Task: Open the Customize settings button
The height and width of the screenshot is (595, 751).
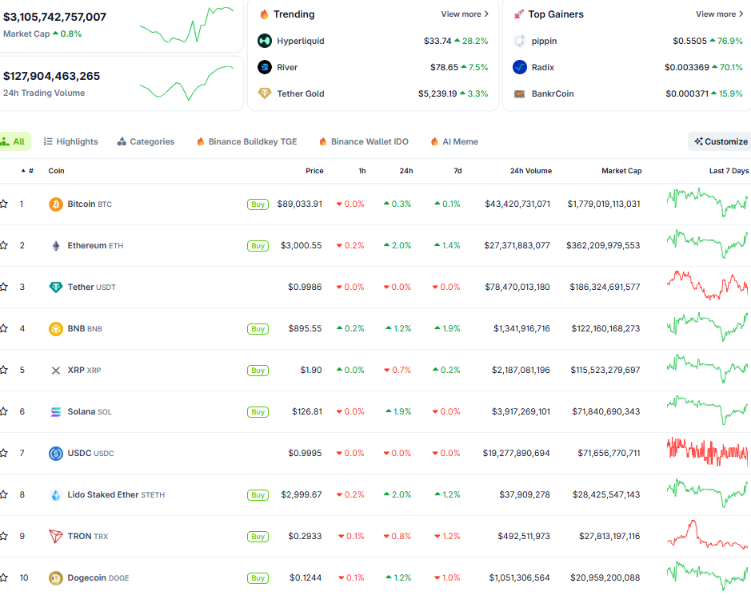Action: pyautogui.click(x=719, y=141)
